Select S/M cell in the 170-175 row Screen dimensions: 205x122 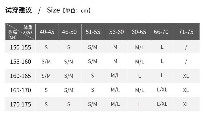tap(93, 104)
